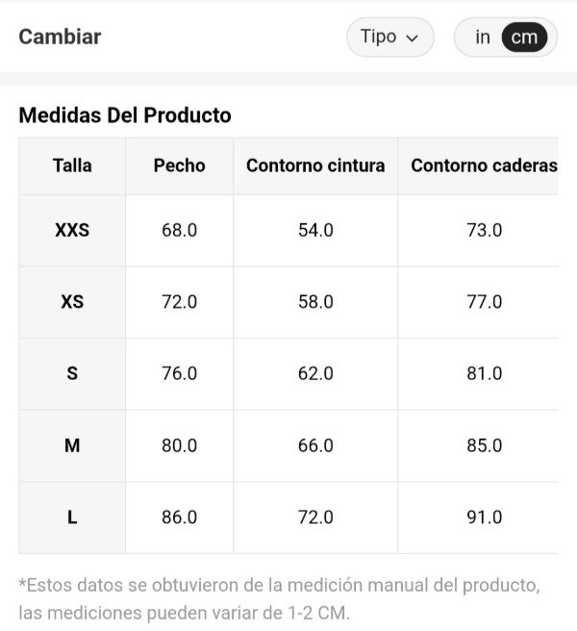Click the 68.0 chest value for XXS
This screenshot has height=631, width=577.
(x=179, y=231)
